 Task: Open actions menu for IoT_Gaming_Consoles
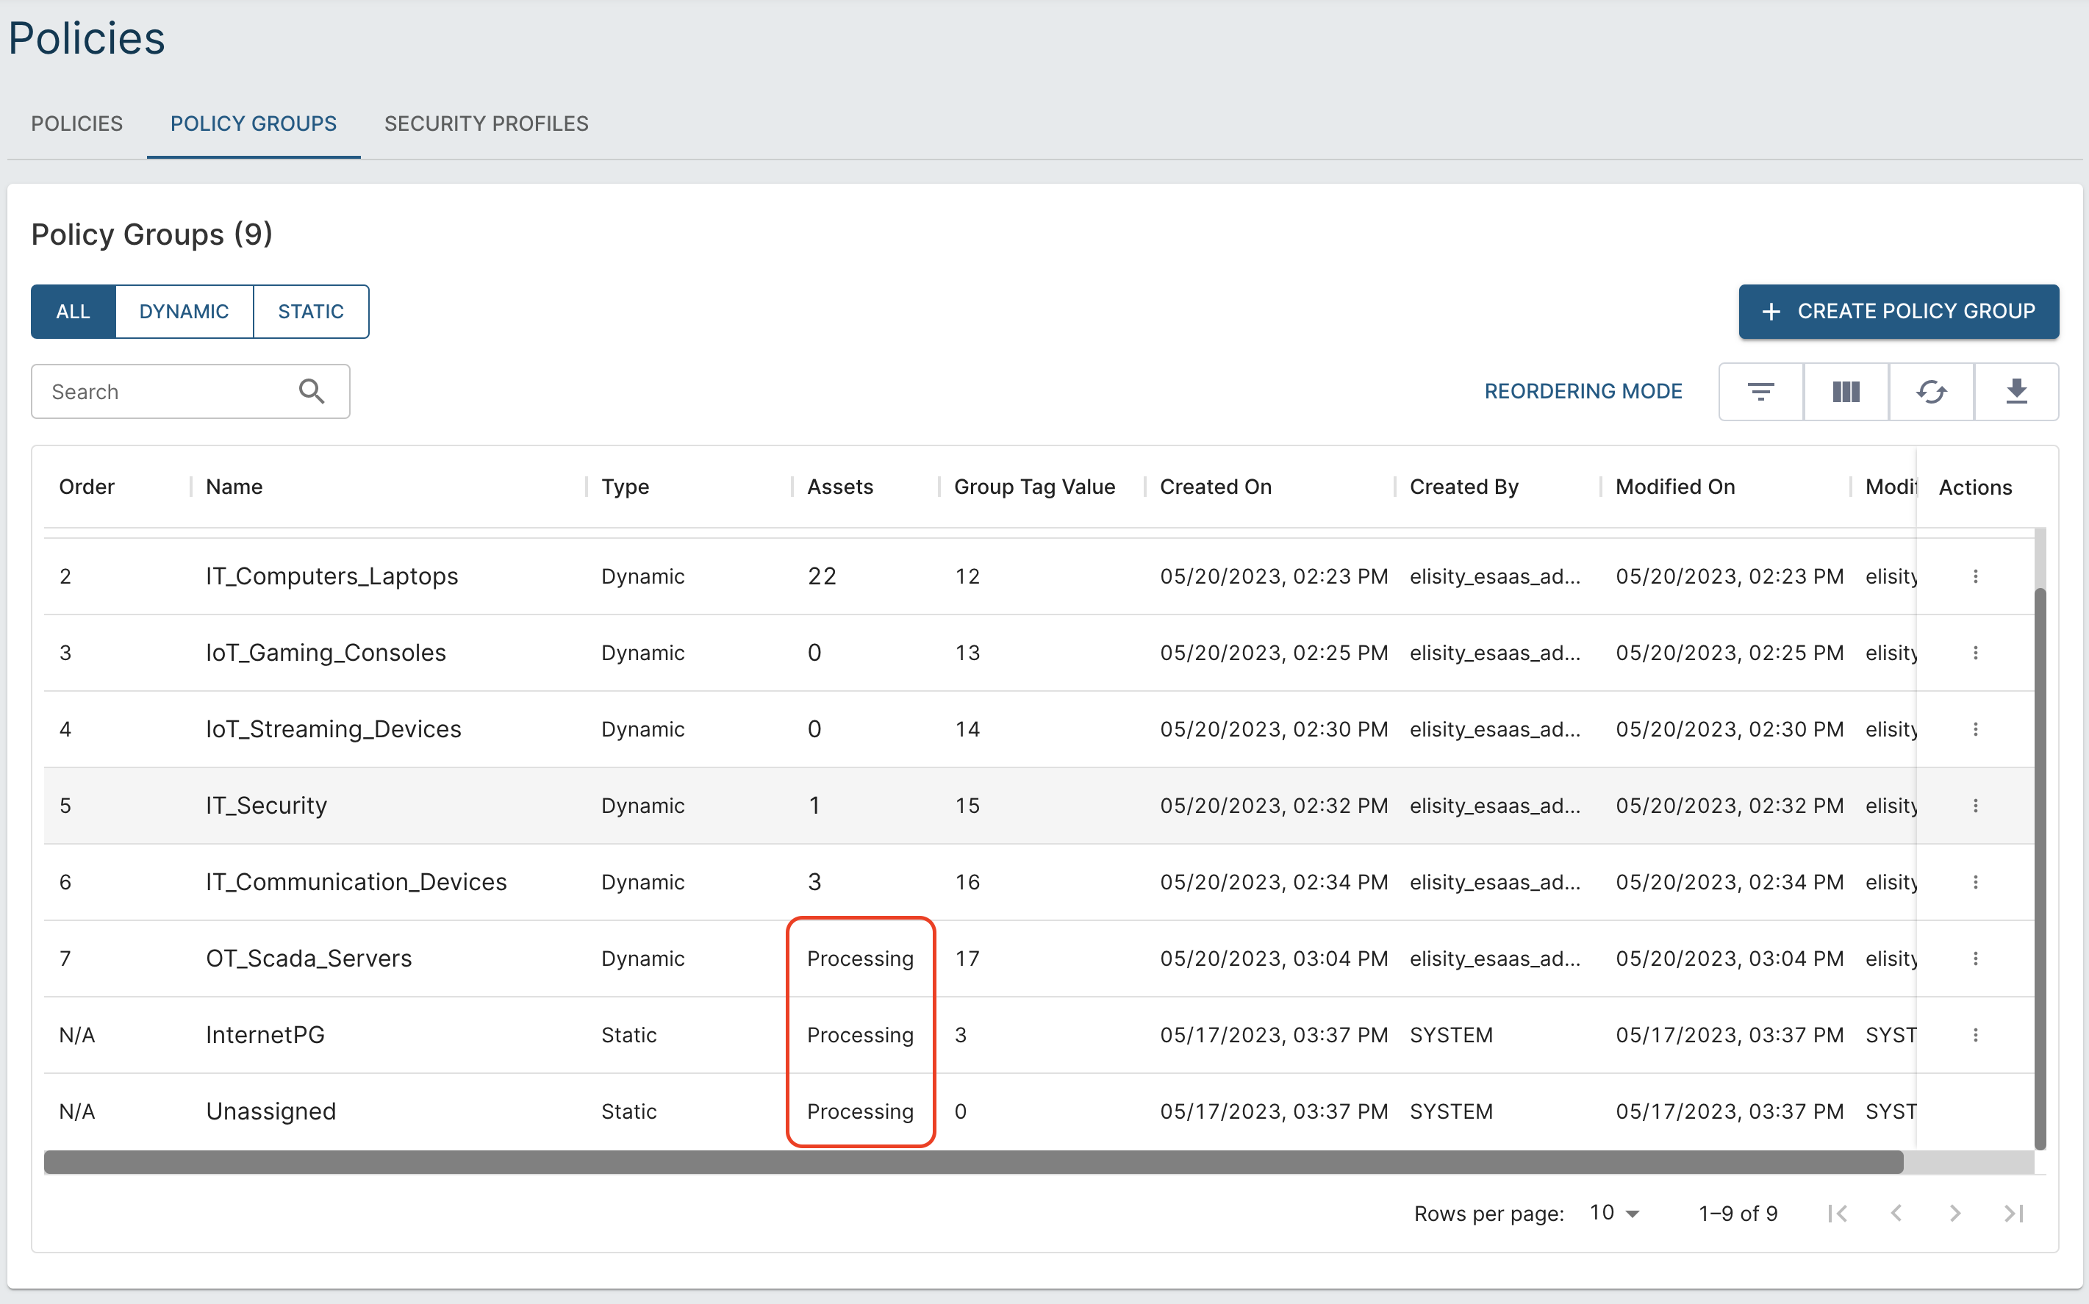coord(1975,653)
